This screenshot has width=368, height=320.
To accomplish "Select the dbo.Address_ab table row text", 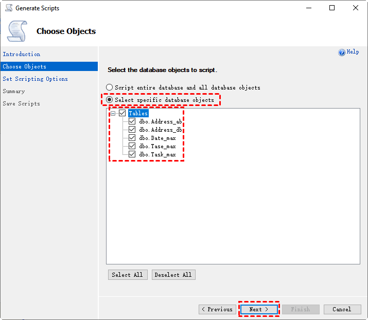I will pyautogui.click(x=160, y=121).
